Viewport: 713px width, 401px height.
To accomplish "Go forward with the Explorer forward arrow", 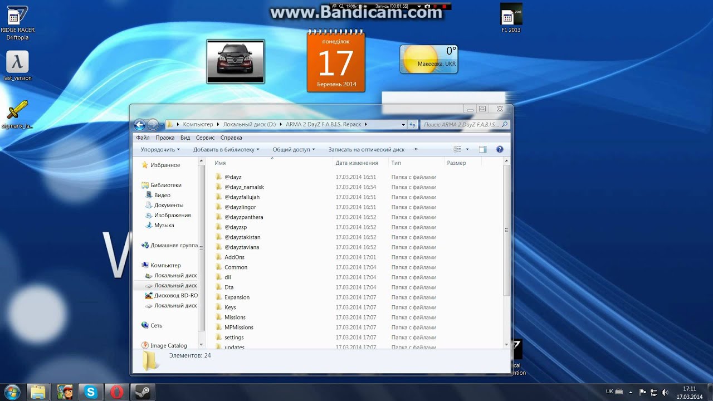I will coord(152,124).
